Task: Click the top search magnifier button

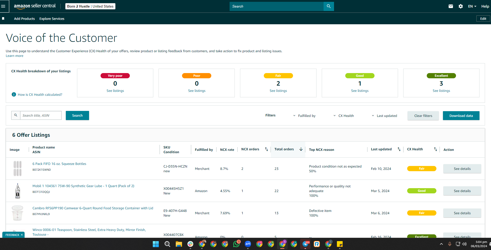Action: click(x=329, y=6)
